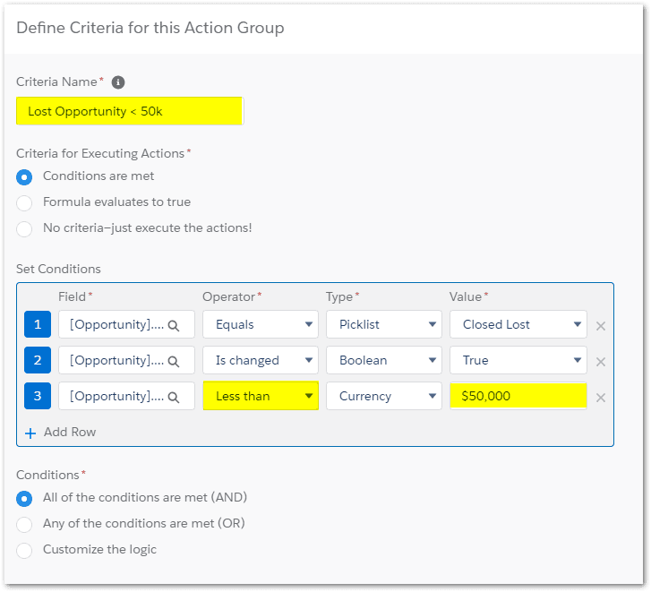Screen dimensions: 651x592
Task: Select 'Conditions are met' radio option
Action: (x=25, y=176)
